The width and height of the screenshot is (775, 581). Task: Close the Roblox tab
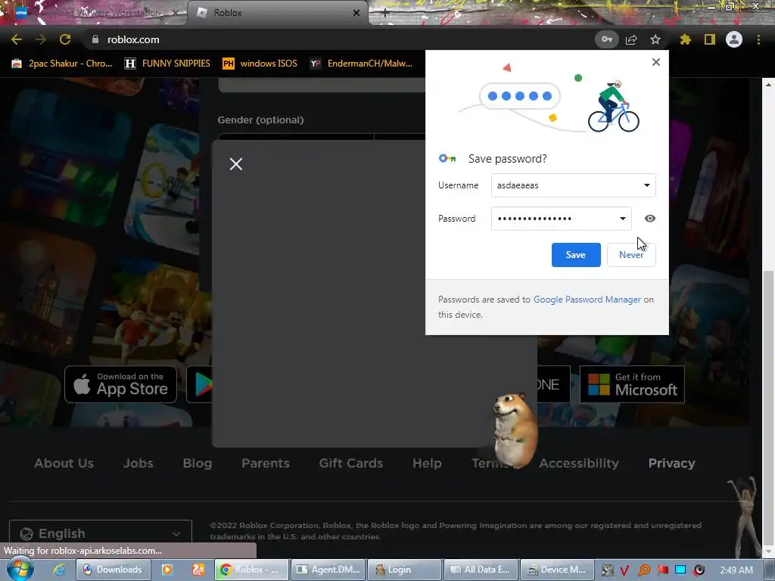pyautogui.click(x=356, y=13)
